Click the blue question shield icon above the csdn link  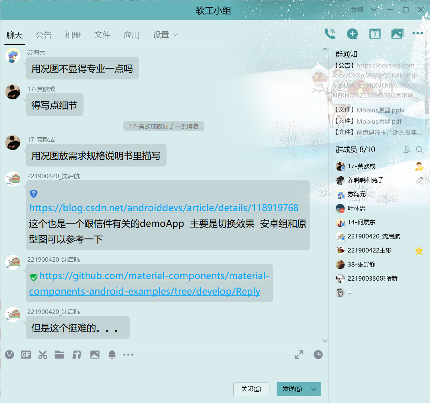[33, 194]
